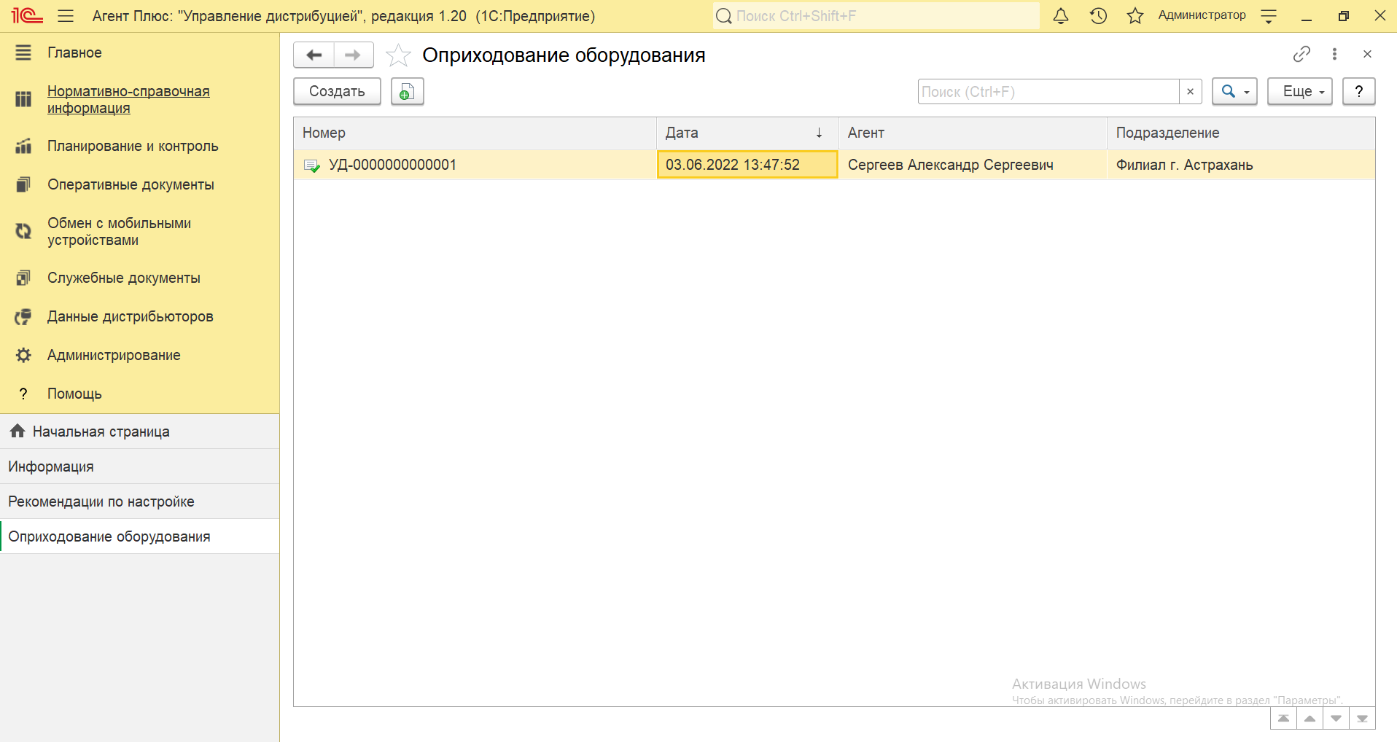Viewport: 1397px width, 742px height.
Task: Open the hamburger main menu icon
Action: [x=66, y=16]
